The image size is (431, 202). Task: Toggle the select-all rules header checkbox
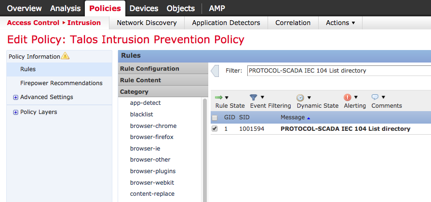click(215, 118)
